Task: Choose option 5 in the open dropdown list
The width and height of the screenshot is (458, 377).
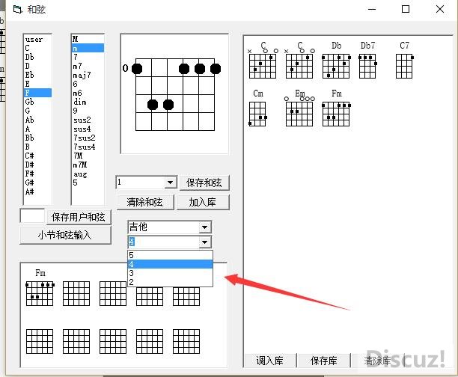Action: (170, 255)
